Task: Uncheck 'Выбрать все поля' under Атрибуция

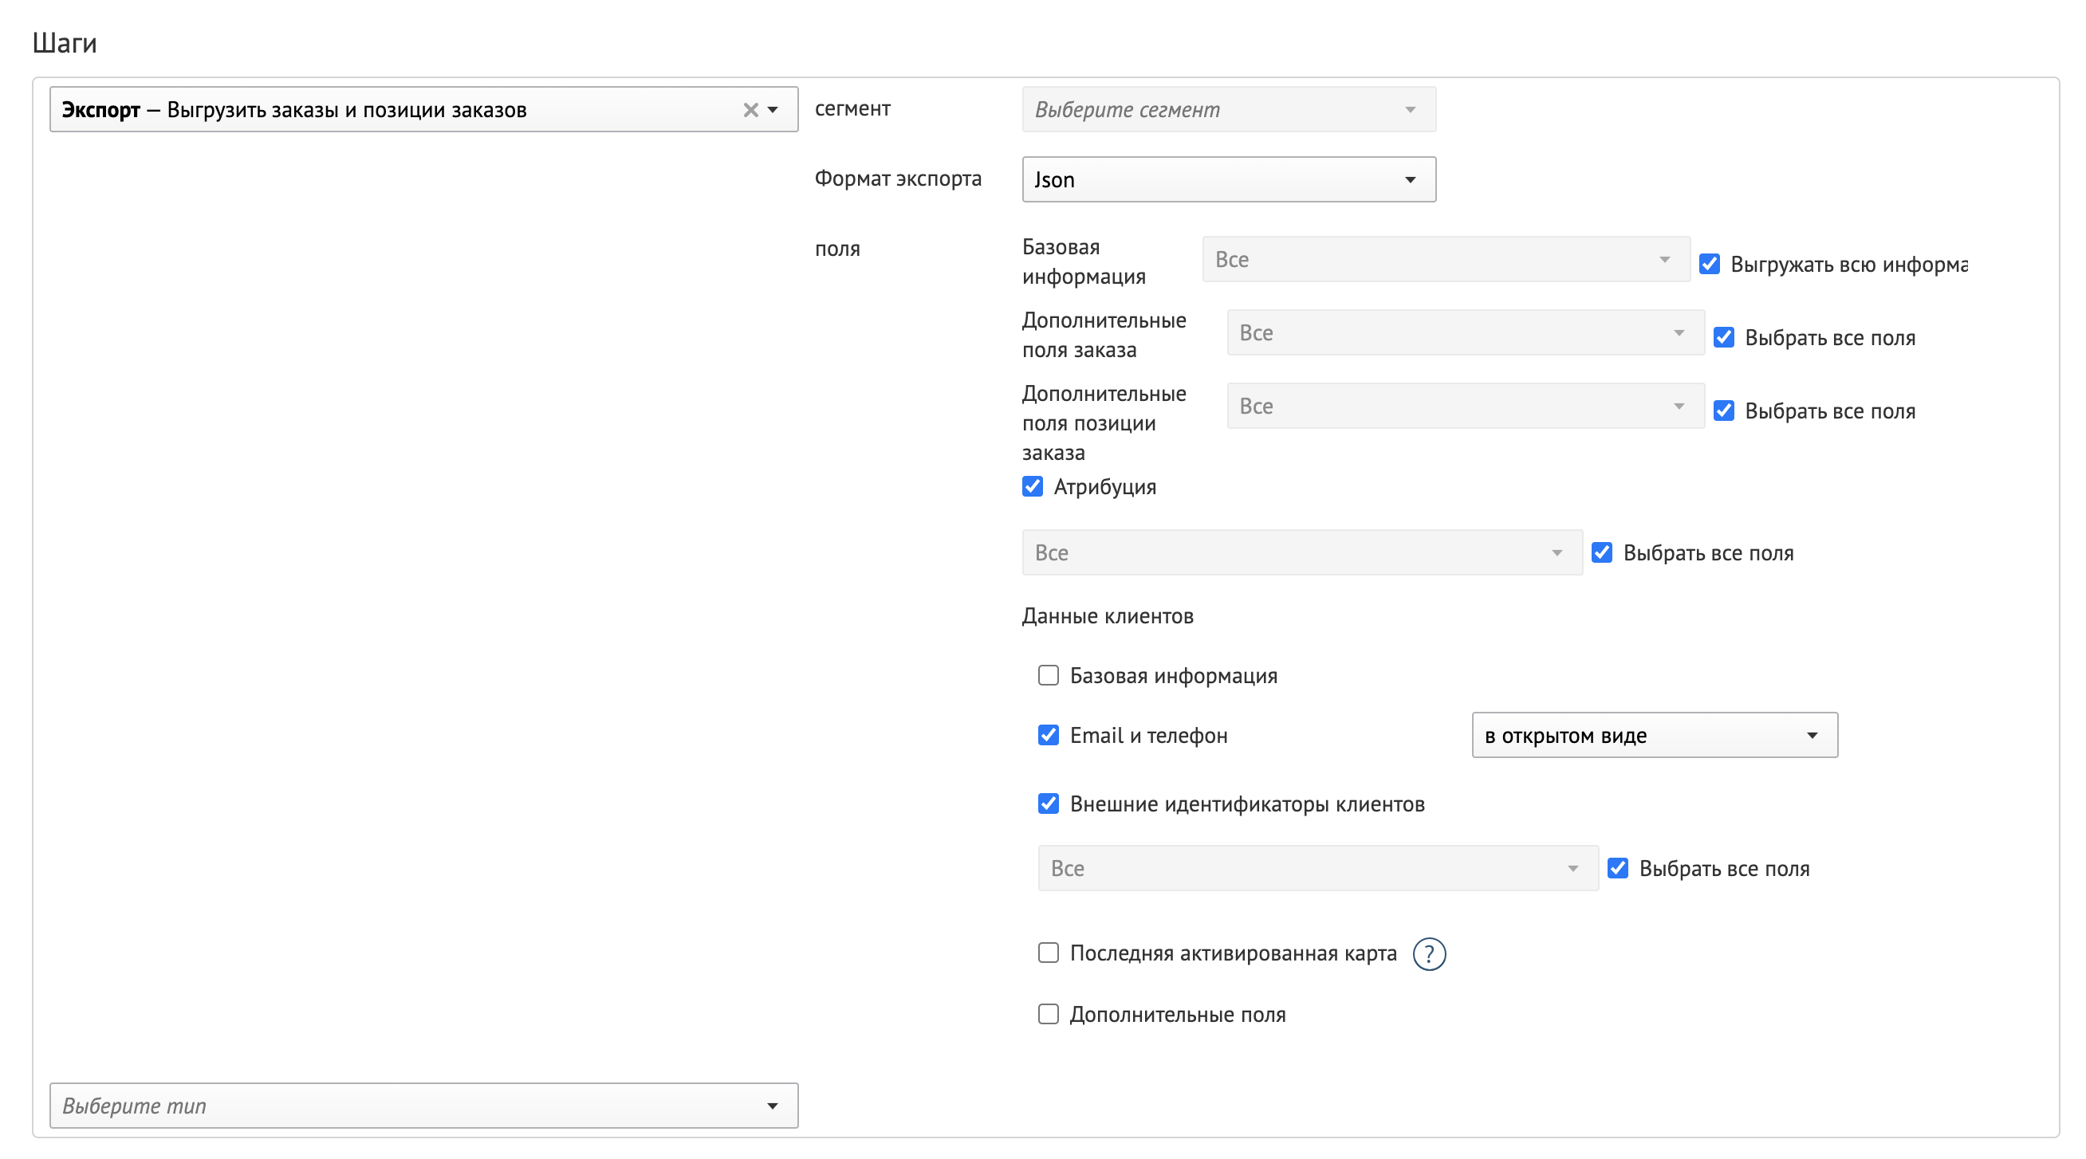Action: (1601, 552)
